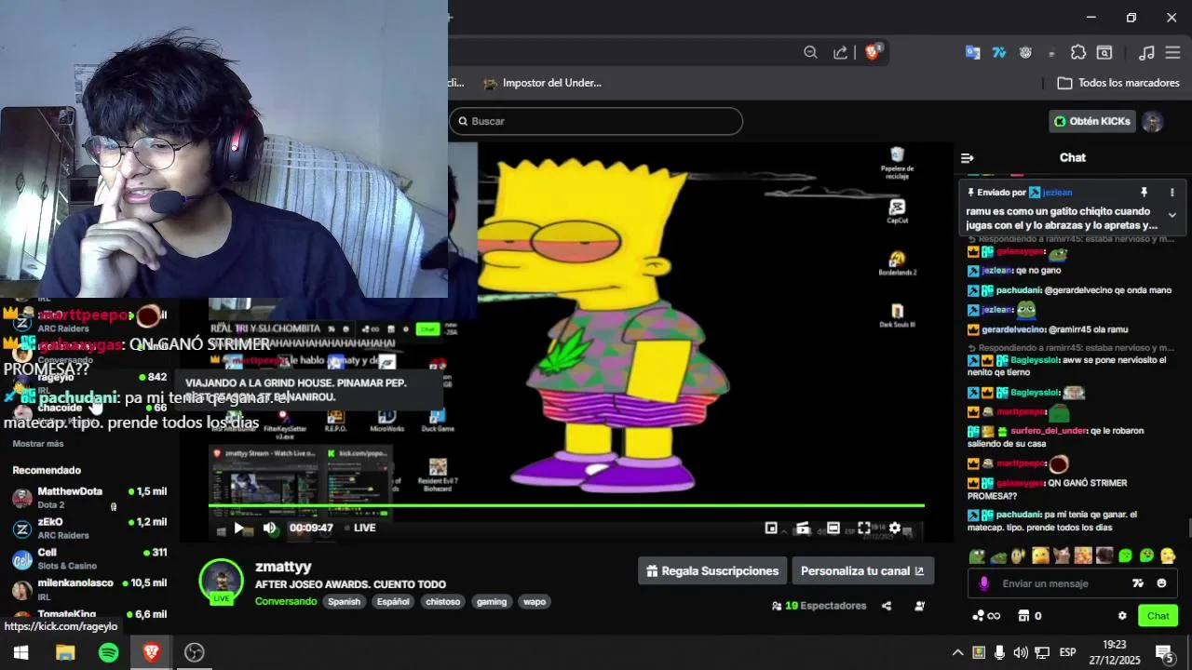
Task: Open the extensions puzzle-piece menu
Action: point(1078,53)
